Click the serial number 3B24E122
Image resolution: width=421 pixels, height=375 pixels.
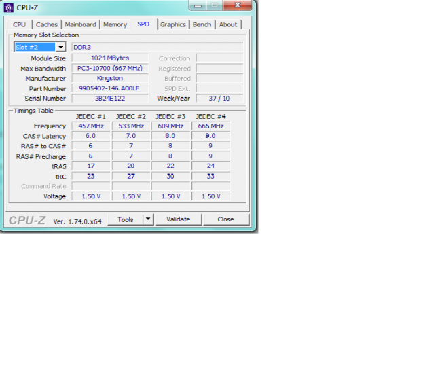pyautogui.click(x=110, y=99)
